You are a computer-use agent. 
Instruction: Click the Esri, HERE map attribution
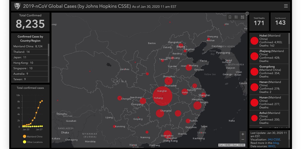click(x=232, y=145)
